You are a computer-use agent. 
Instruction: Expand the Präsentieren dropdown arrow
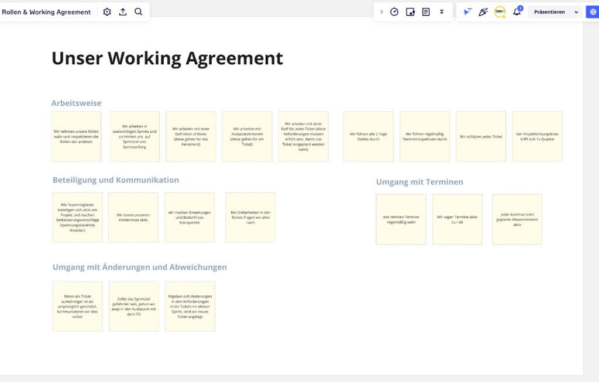point(576,12)
